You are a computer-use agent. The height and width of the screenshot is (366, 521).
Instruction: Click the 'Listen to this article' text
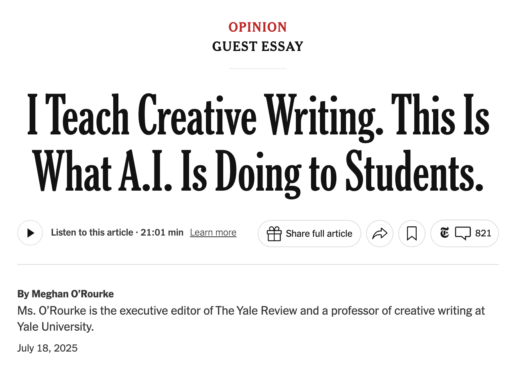tap(92, 233)
